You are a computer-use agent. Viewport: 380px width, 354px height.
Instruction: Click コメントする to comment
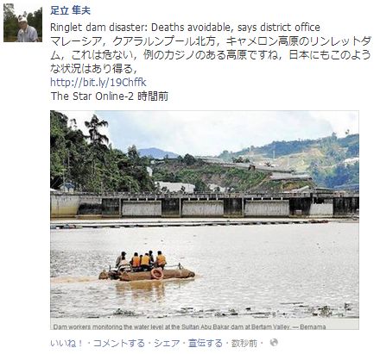point(119,343)
